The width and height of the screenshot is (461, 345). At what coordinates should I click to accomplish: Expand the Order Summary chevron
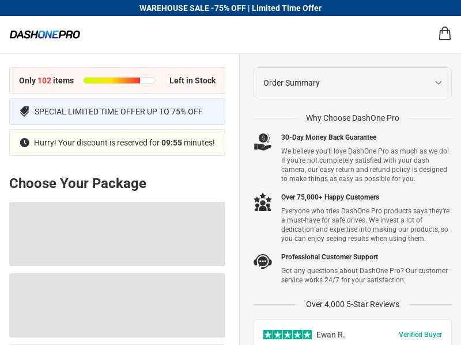(439, 83)
